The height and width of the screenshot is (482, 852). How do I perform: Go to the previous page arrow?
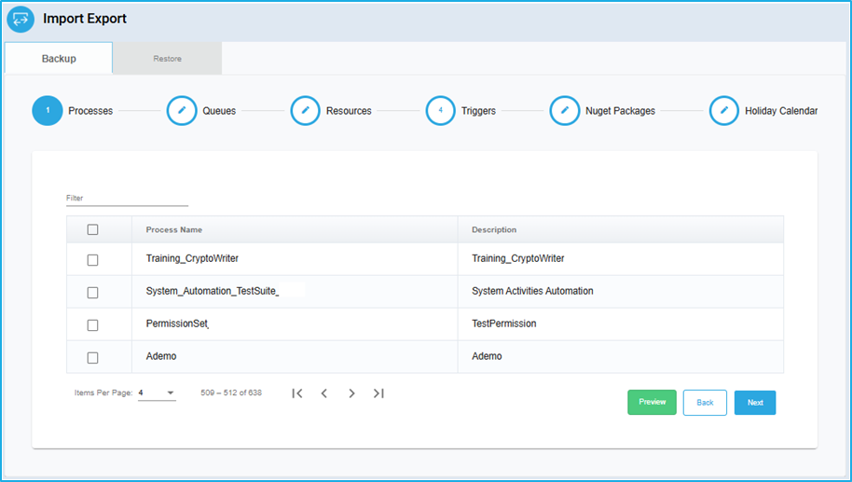(324, 392)
